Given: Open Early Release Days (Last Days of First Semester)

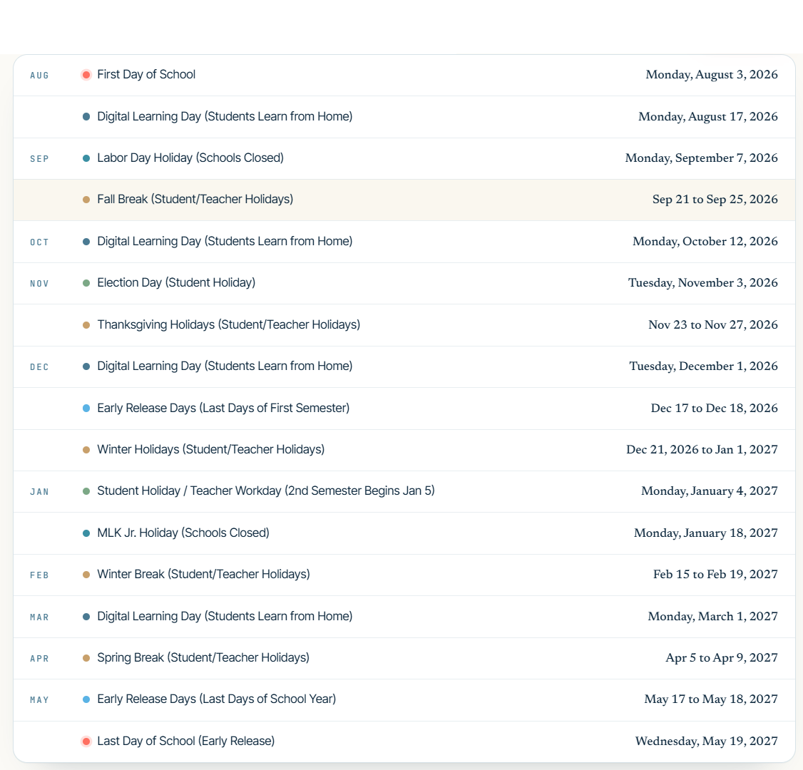Looking at the screenshot, I should (x=223, y=409).
